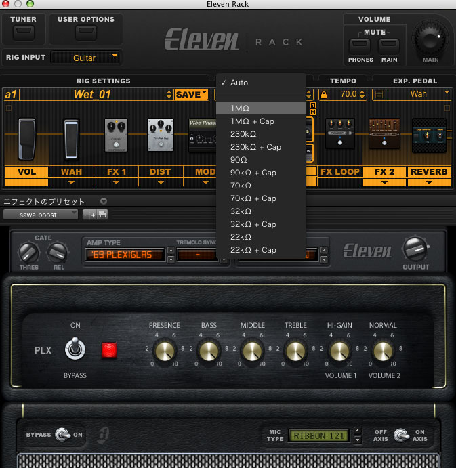Click the FX LOOP slot label button
456x468 pixels.
[x=340, y=172]
